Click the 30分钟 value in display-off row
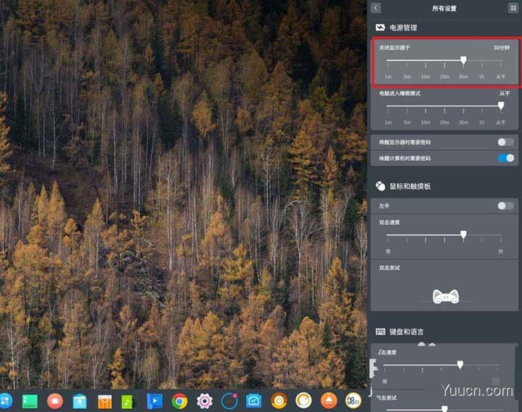This screenshot has height=412, width=522. pos(501,48)
